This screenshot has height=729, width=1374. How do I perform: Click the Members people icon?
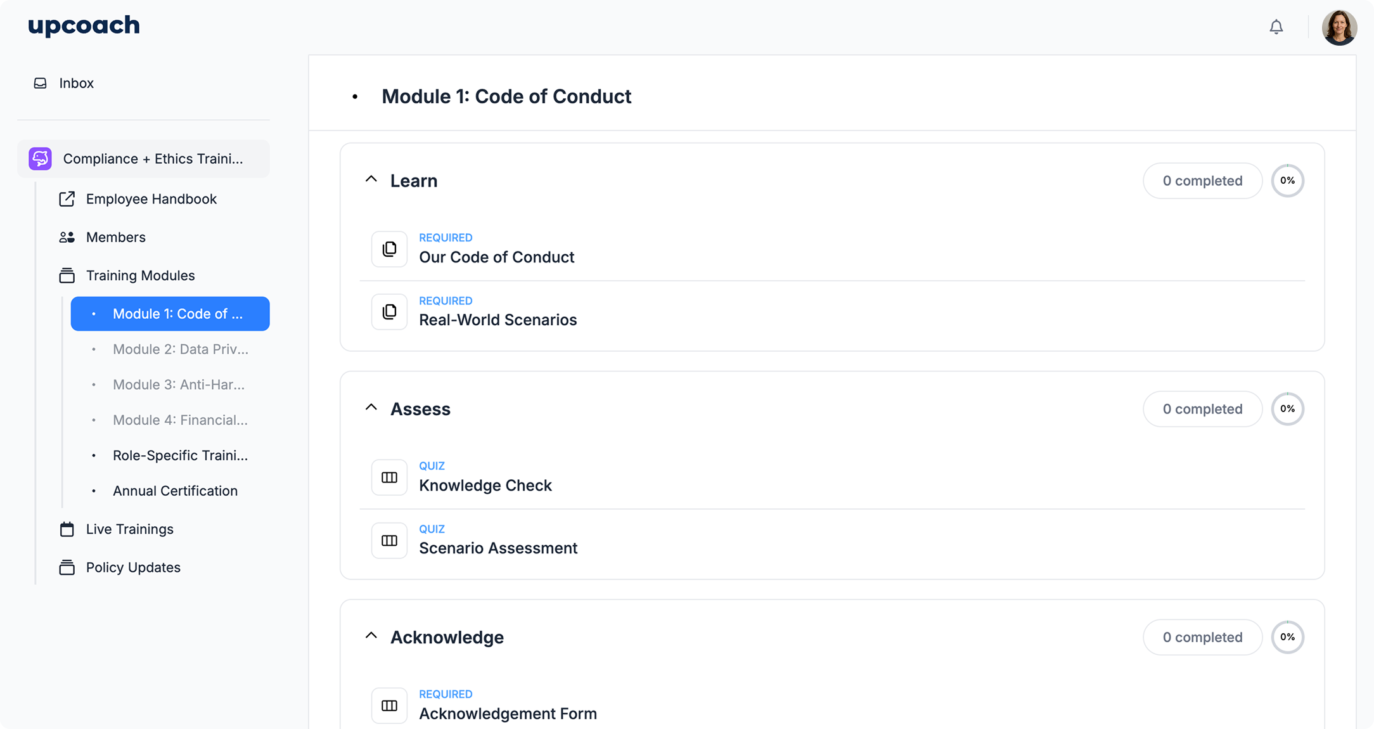click(67, 237)
